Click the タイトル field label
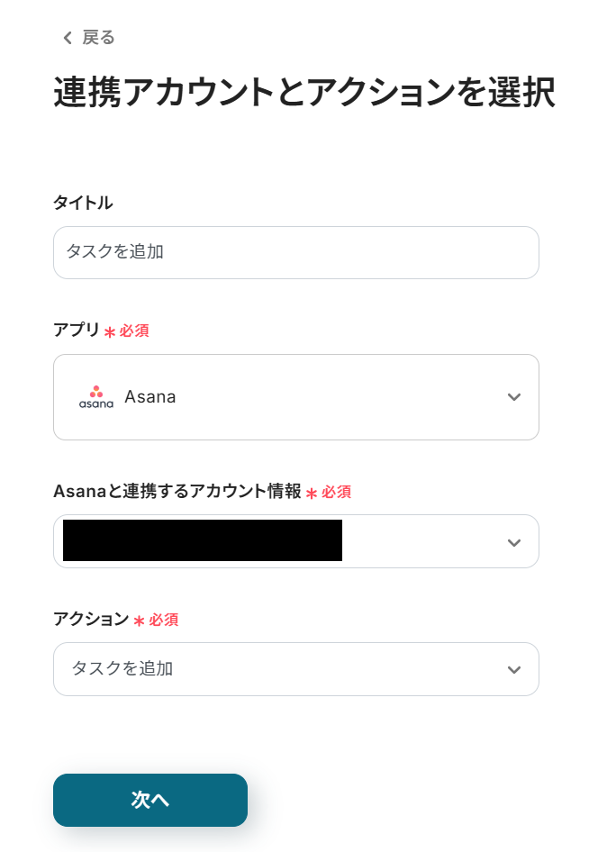616x852 pixels. (x=83, y=203)
